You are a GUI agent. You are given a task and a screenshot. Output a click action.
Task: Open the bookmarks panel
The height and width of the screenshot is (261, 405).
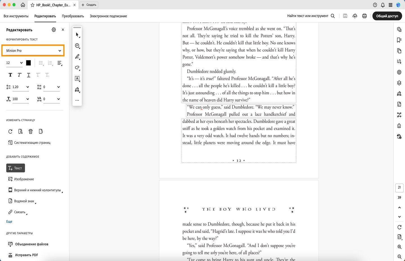399,40
